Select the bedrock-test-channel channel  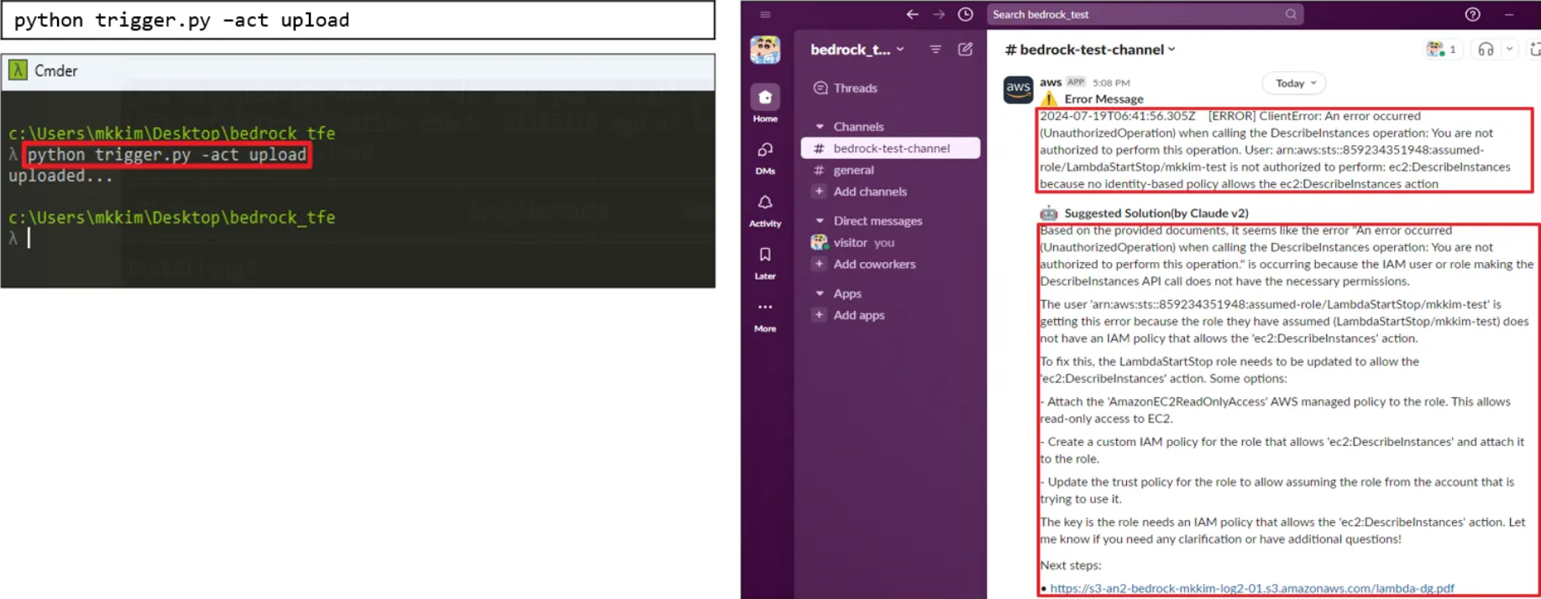click(x=890, y=148)
